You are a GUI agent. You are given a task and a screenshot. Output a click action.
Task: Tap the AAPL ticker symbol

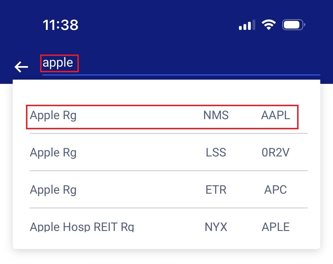tap(275, 115)
